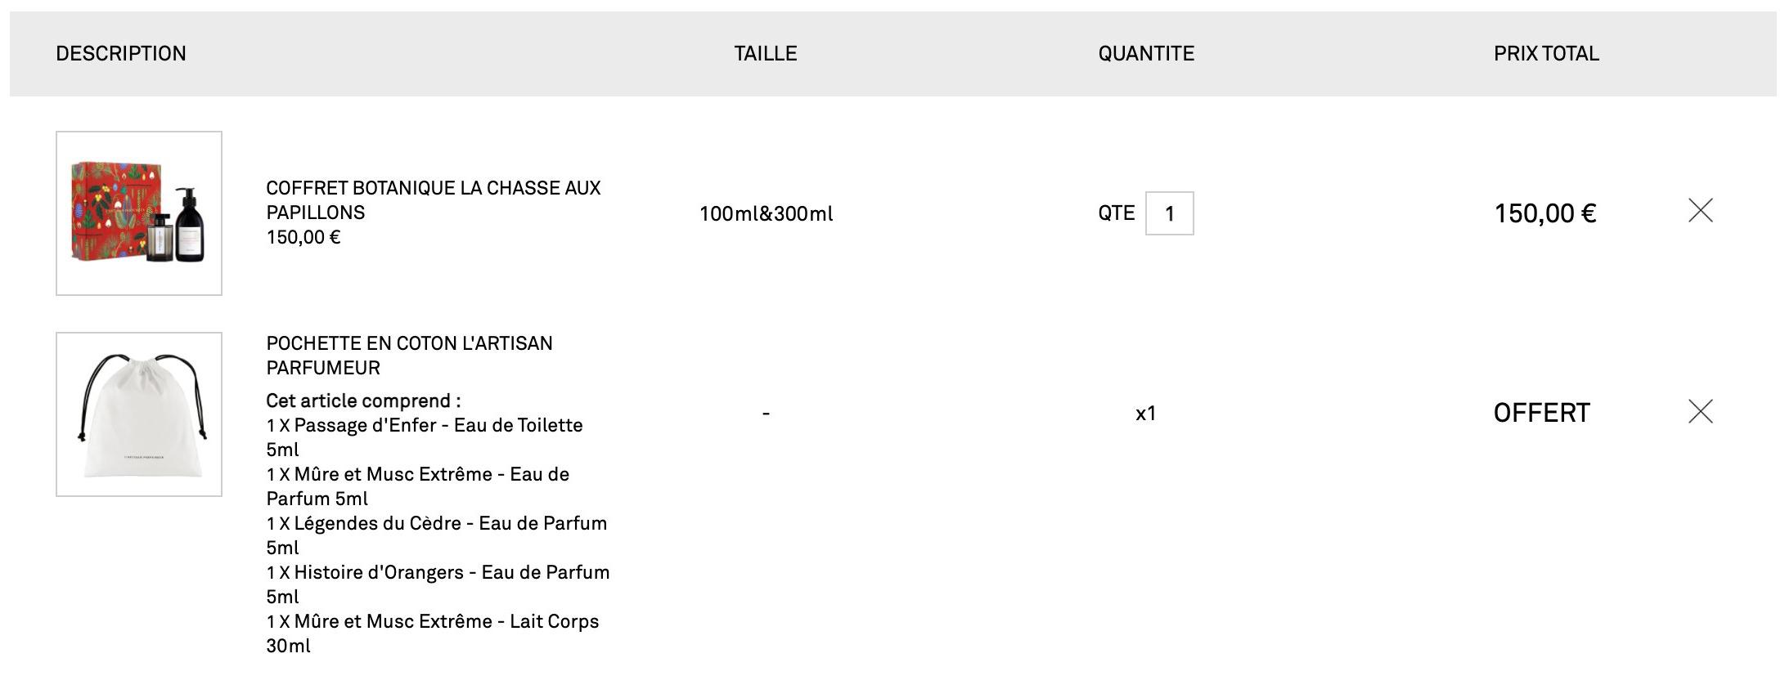
Task: Open Coffret Botanique La Chasse aux Papillons title
Action: pos(433,200)
